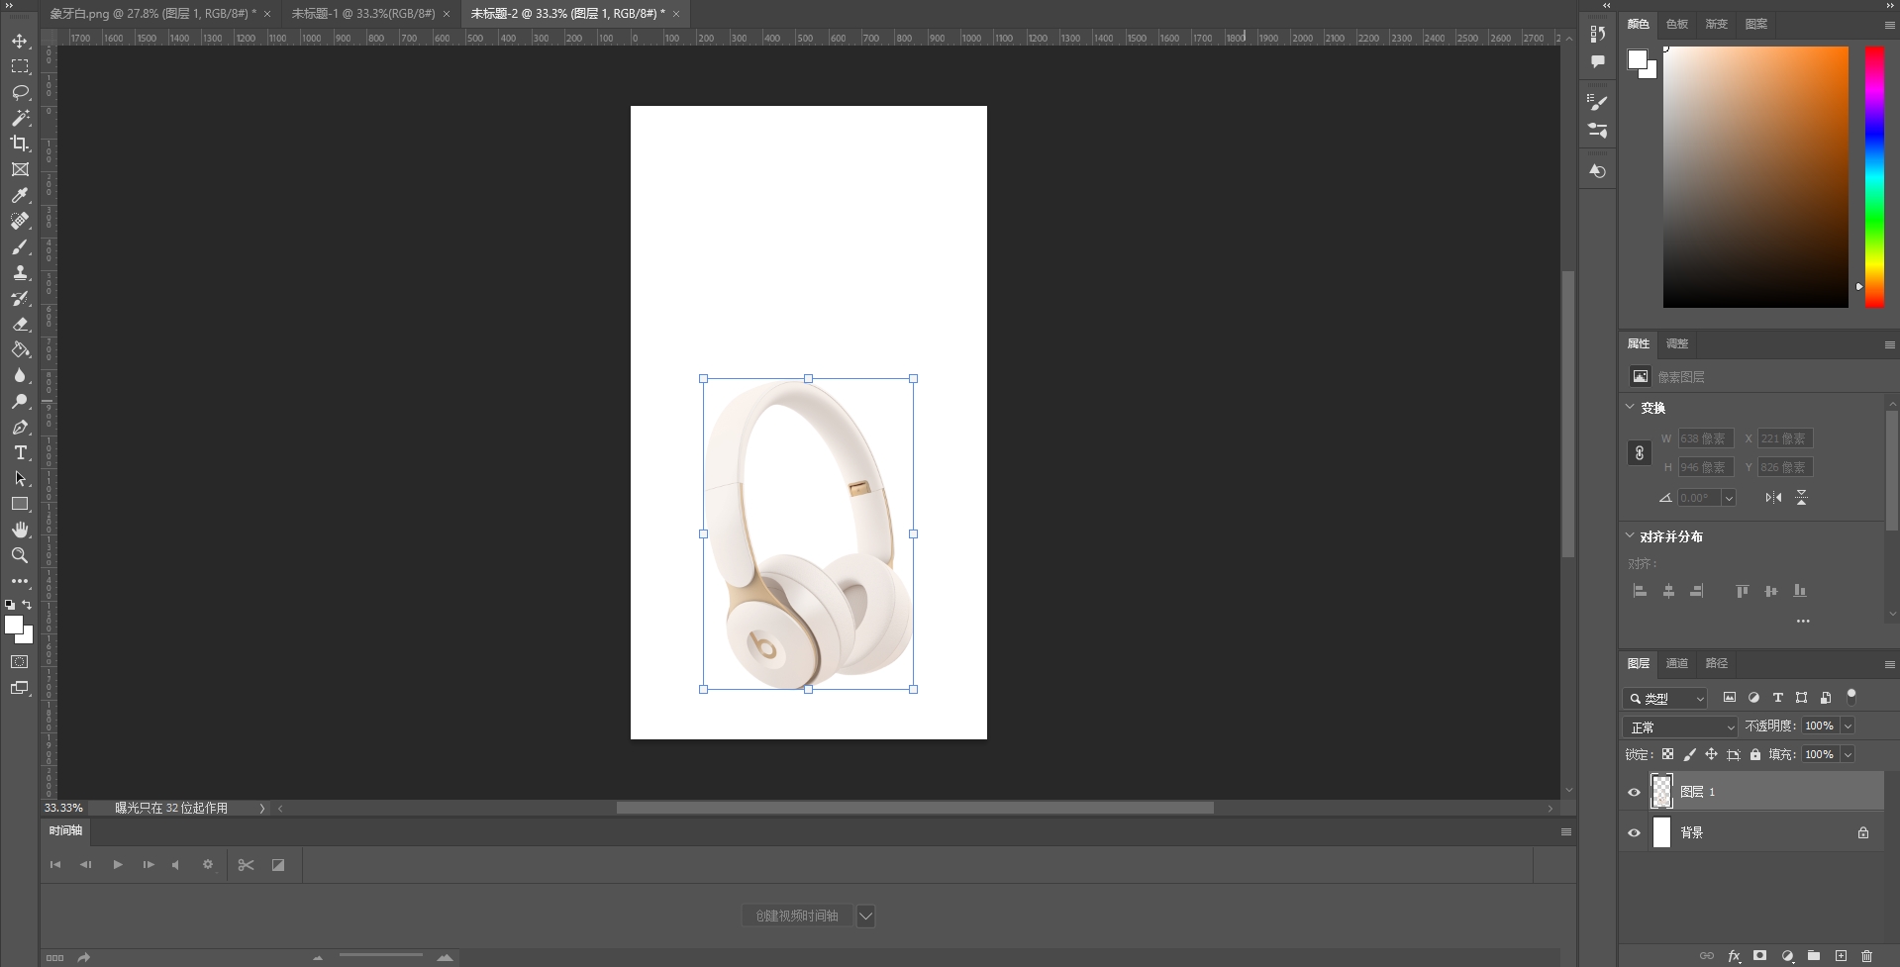Screen dimensions: 1900x967
Task: Select the Rectangular Marquee tool
Action: coord(20,67)
